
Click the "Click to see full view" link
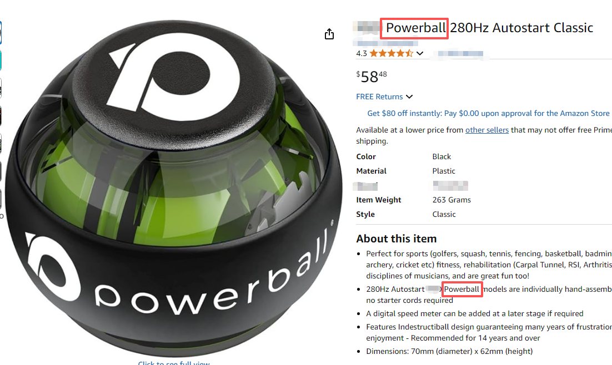point(174,363)
